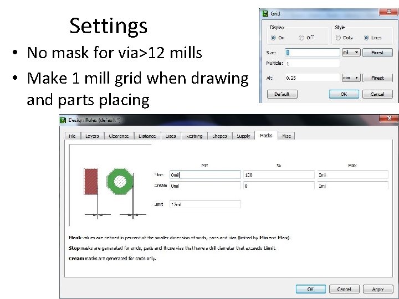Click the Stop Max value field

click(352, 175)
